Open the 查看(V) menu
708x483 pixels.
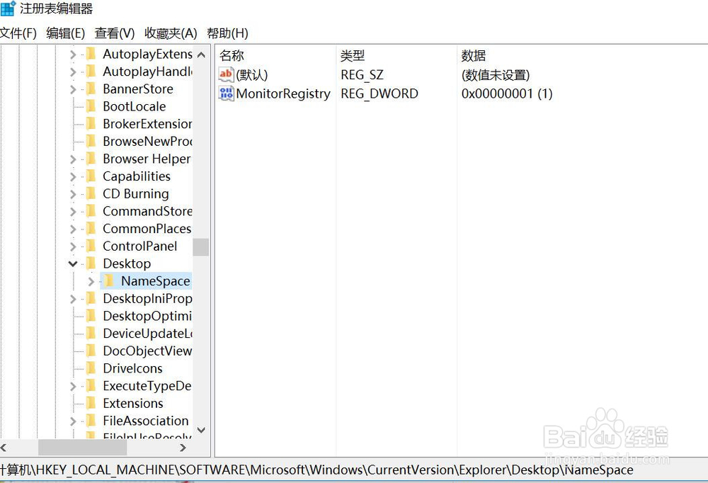pos(113,33)
